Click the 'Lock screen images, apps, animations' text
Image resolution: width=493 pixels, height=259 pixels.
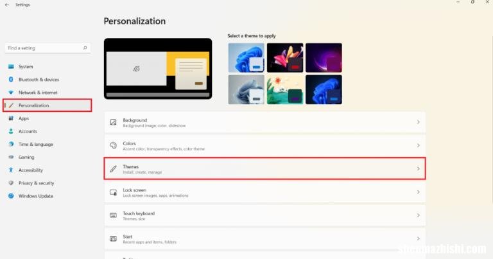click(x=155, y=196)
